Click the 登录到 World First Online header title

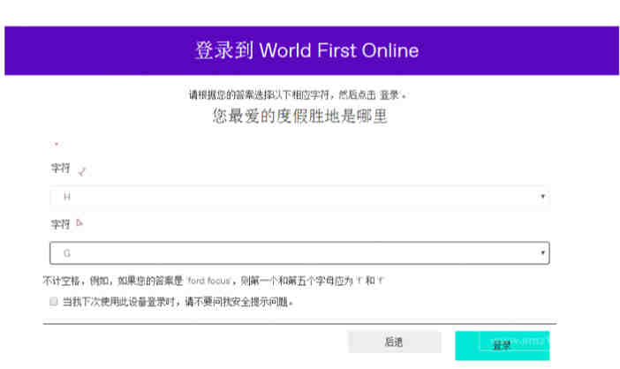tap(306, 50)
